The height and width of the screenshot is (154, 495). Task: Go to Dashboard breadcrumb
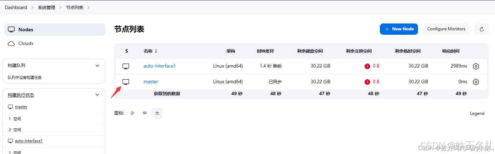(16, 8)
